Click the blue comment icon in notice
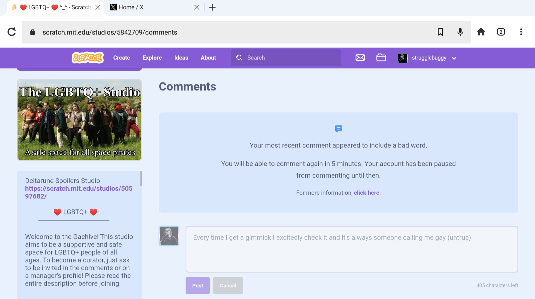 [x=338, y=129]
